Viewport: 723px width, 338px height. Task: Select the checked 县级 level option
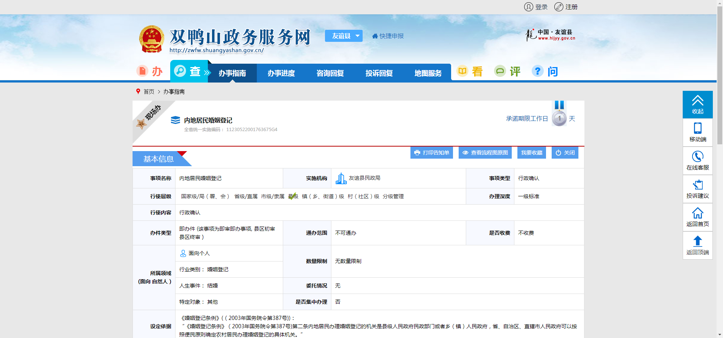[293, 196]
